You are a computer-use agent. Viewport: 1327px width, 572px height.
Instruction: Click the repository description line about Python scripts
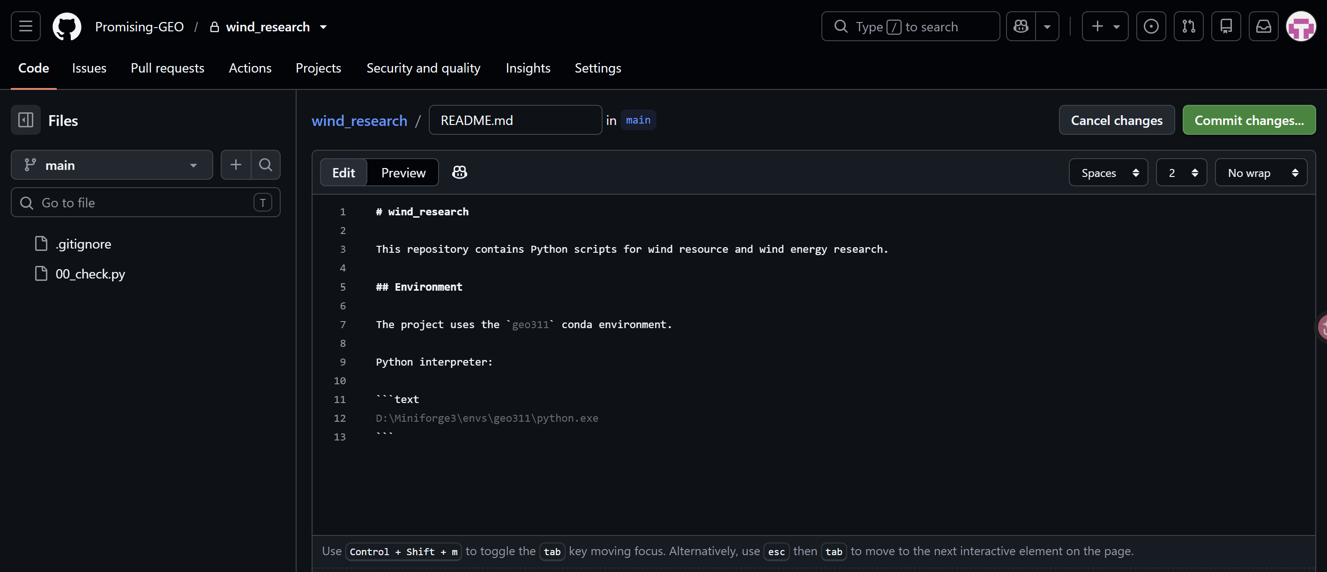(632, 249)
